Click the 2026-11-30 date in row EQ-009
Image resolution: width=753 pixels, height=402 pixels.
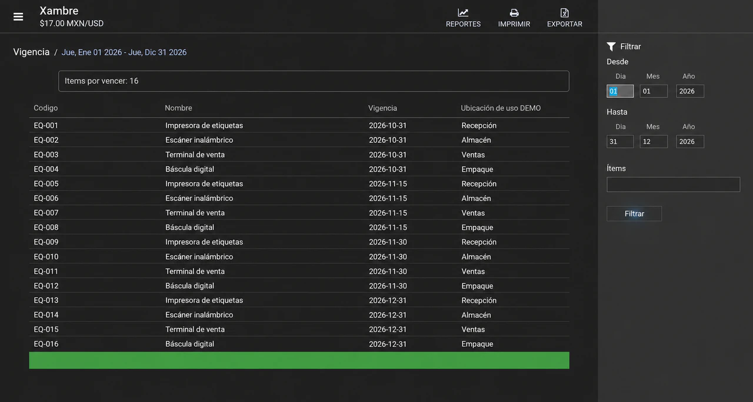(x=388, y=242)
